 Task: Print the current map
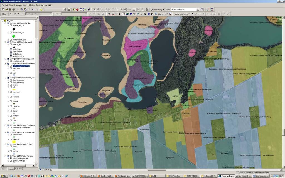(13, 9)
